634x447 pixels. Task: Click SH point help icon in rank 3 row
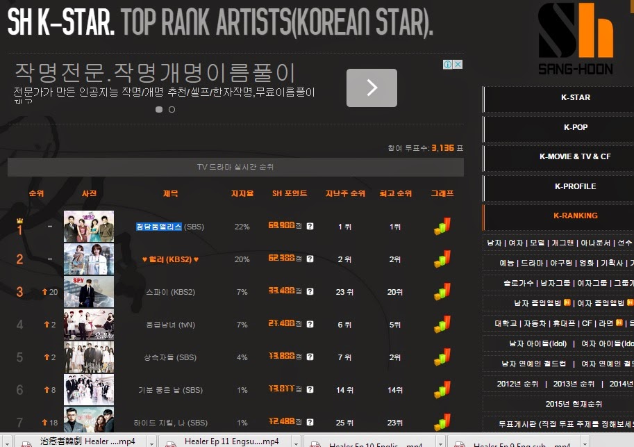tap(310, 291)
